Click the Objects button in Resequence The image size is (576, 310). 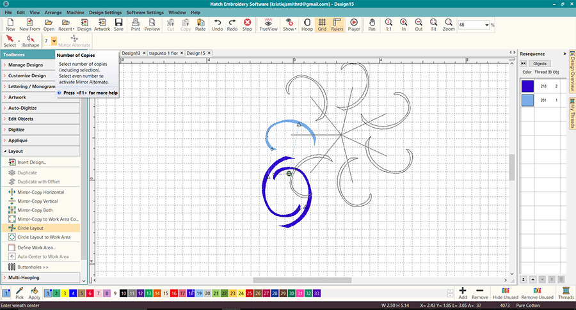(540, 63)
